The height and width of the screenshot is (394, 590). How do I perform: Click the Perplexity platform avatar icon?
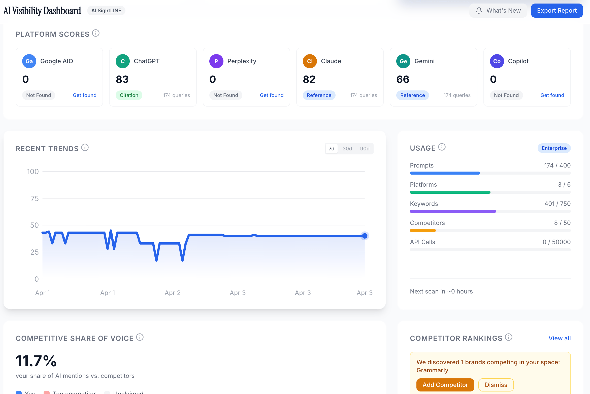pos(216,61)
